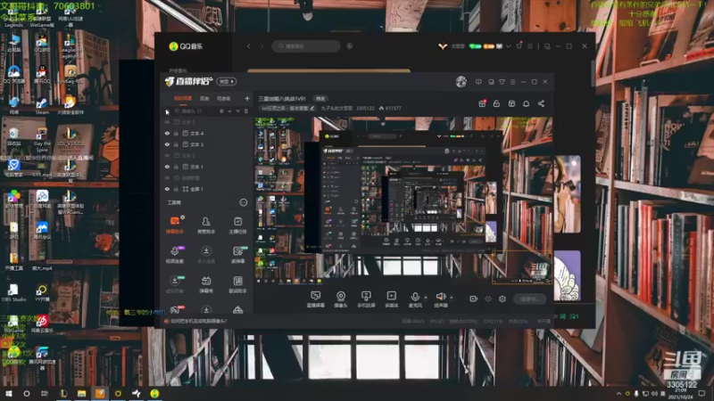Move selected 摄像头 layer down
Viewport: 714px width, 401px height.
tap(237, 110)
